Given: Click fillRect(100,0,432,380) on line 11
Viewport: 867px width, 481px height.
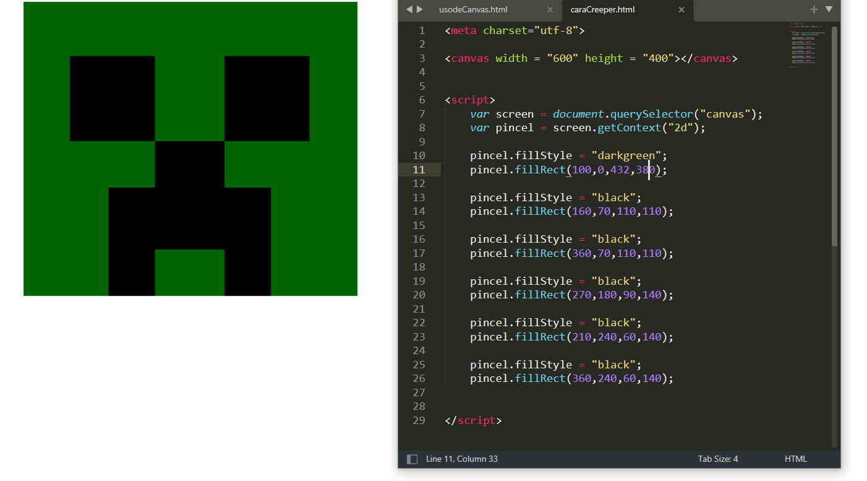Looking at the screenshot, I should point(587,170).
